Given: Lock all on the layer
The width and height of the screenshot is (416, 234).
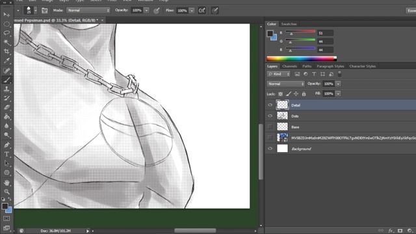Looking at the screenshot, I should [x=304, y=94].
